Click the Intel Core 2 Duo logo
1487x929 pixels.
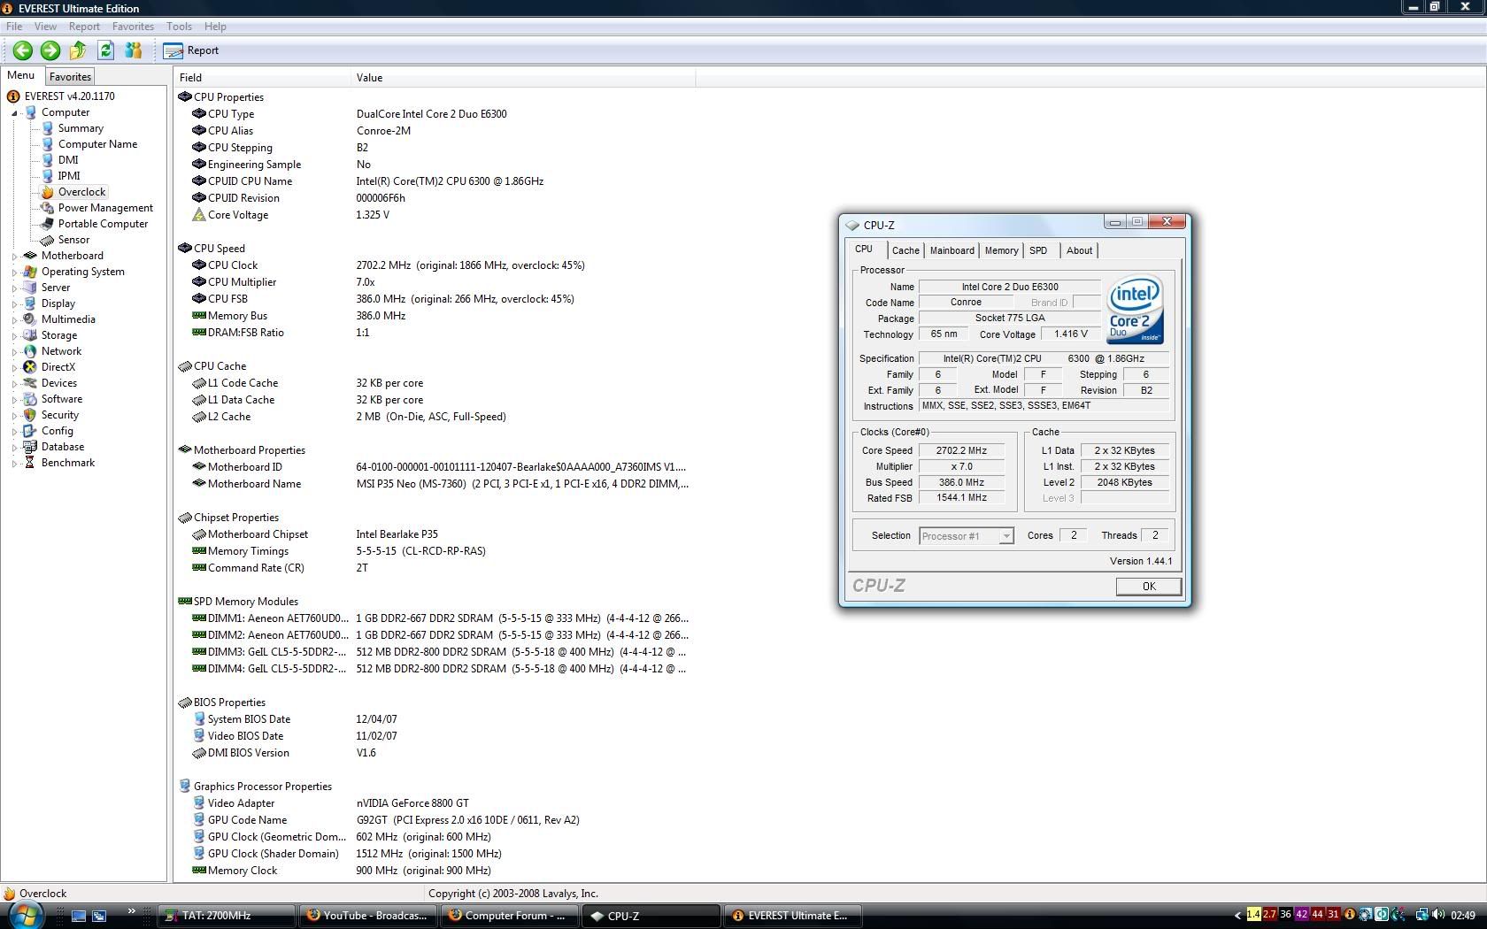point(1135,310)
